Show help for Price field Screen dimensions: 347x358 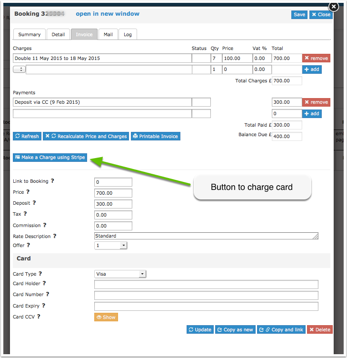pyautogui.click(x=28, y=192)
